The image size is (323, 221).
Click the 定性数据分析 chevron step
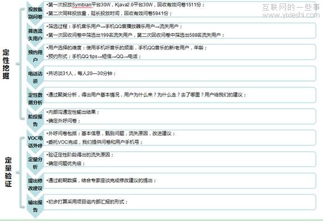point(35,99)
